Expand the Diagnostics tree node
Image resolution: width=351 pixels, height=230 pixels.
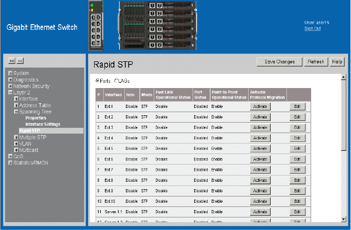click(x=10, y=80)
